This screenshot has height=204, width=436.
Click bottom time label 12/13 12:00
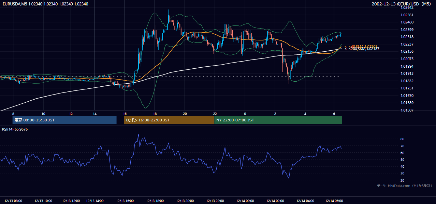[71, 201]
